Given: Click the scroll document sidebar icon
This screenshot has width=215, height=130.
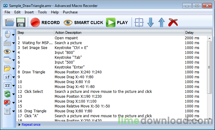Looking at the screenshot, I should tap(7, 111).
